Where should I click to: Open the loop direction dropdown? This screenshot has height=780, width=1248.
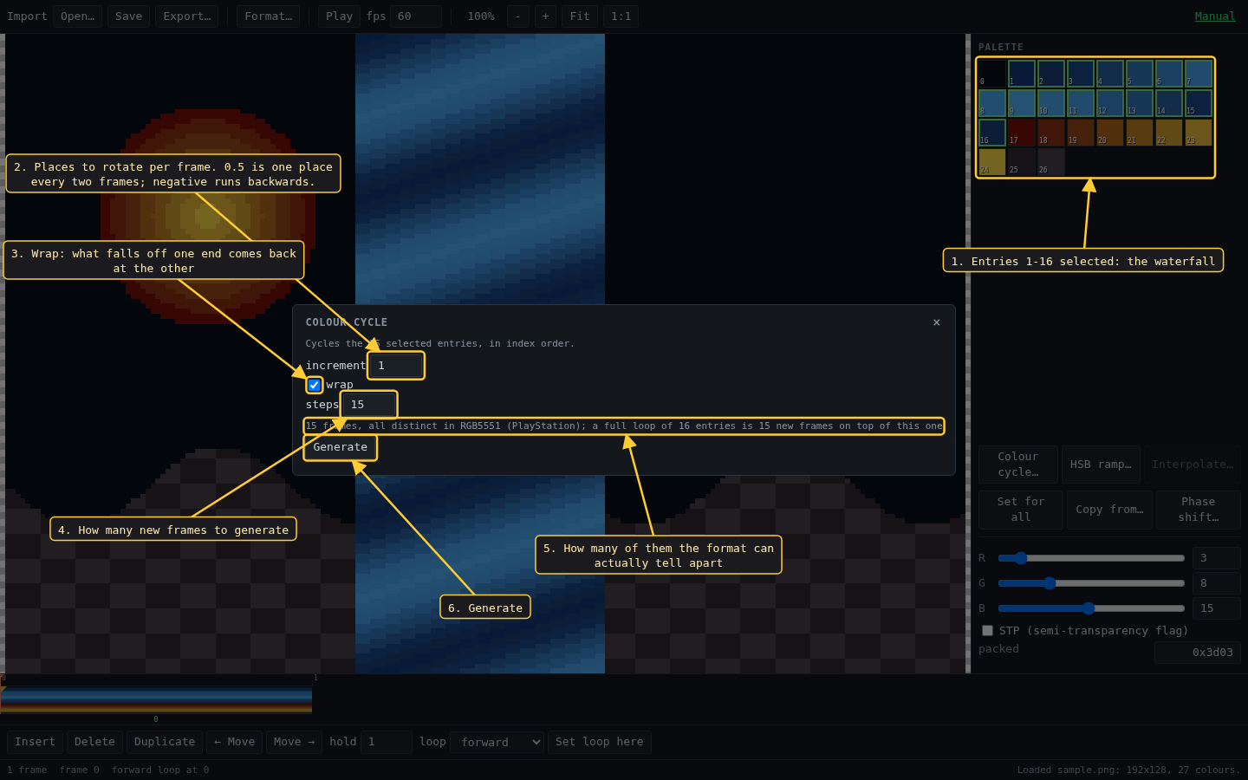tap(497, 742)
